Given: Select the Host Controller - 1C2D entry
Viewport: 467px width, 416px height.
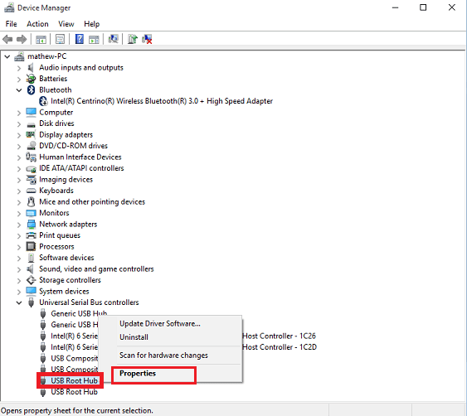Looking at the screenshot, I should [x=280, y=347].
